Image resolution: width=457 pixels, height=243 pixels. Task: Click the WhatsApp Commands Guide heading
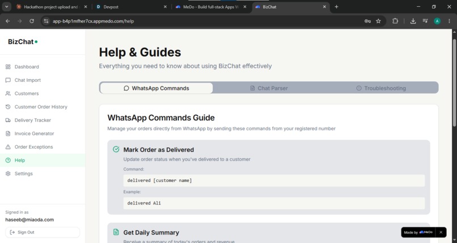pyautogui.click(x=161, y=118)
